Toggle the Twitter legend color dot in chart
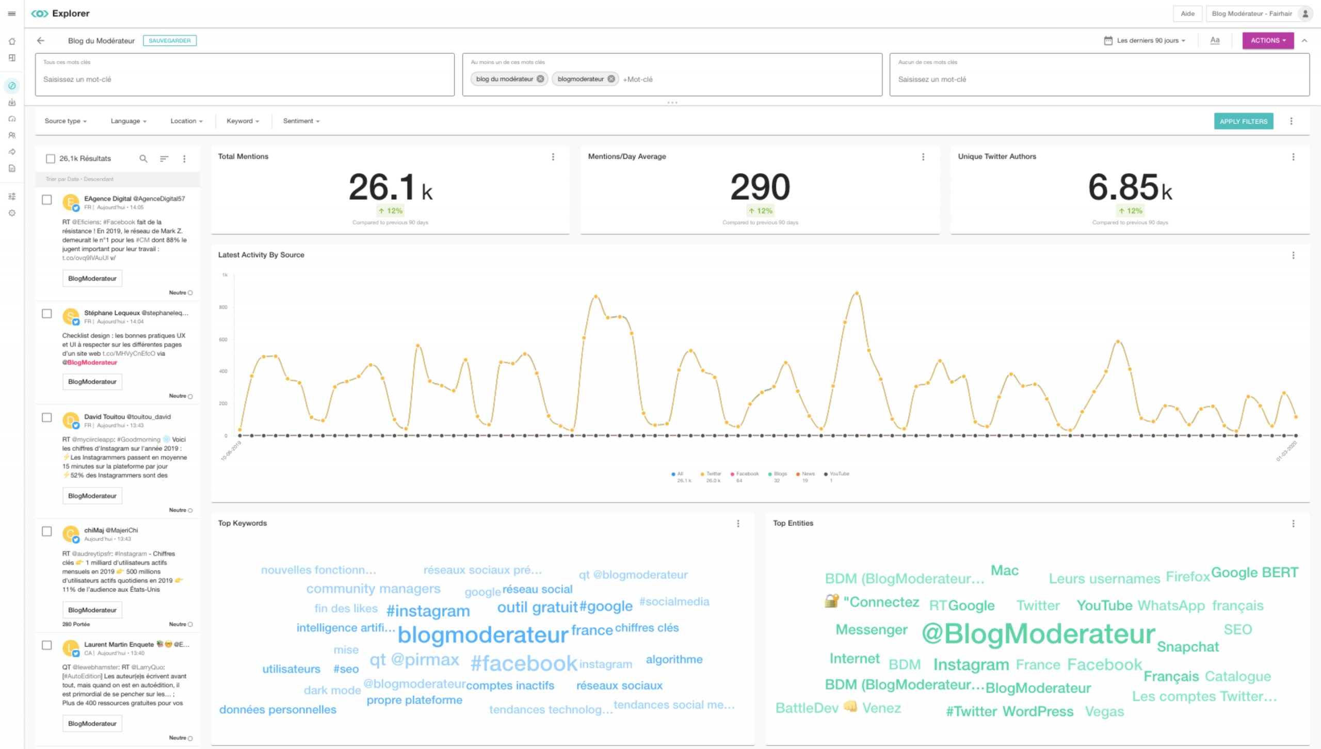Screen dimensions: 1321x749 click(702, 474)
